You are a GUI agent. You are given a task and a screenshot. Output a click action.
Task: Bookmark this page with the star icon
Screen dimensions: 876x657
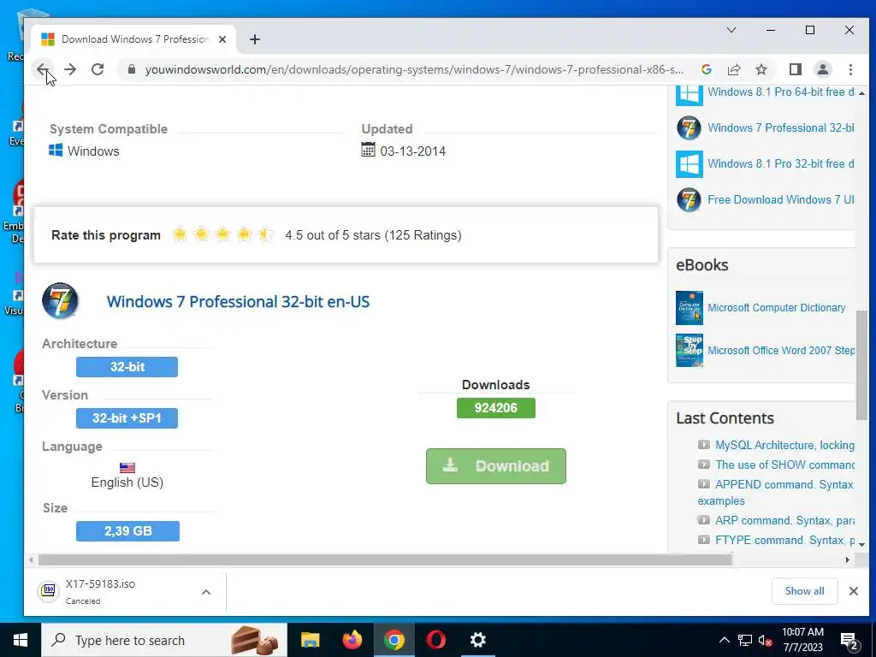point(761,69)
